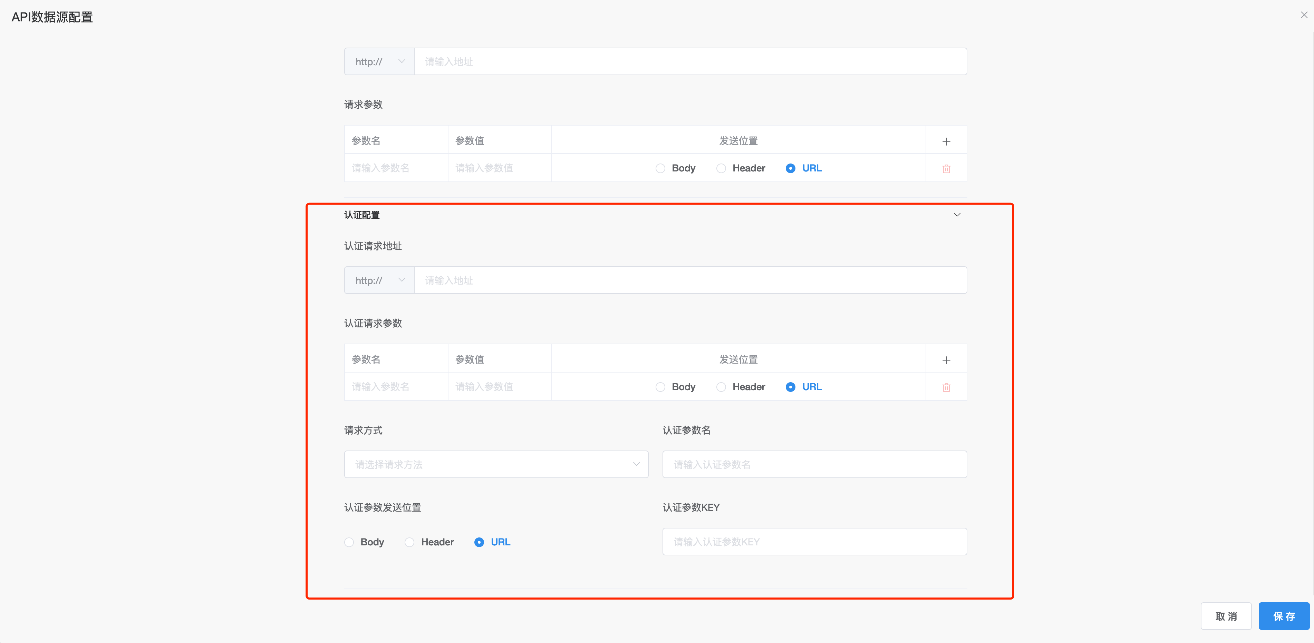1314x643 pixels.
Task: Delete the 认证请求参数 row with trash icon
Action: pyautogui.click(x=946, y=387)
